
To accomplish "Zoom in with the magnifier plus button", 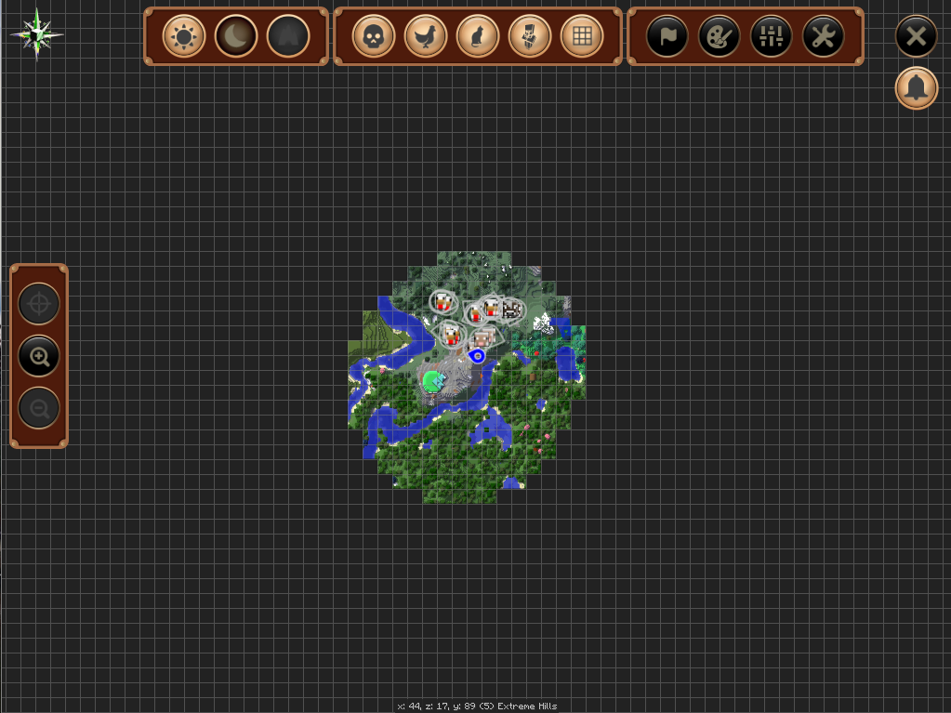I will point(39,356).
